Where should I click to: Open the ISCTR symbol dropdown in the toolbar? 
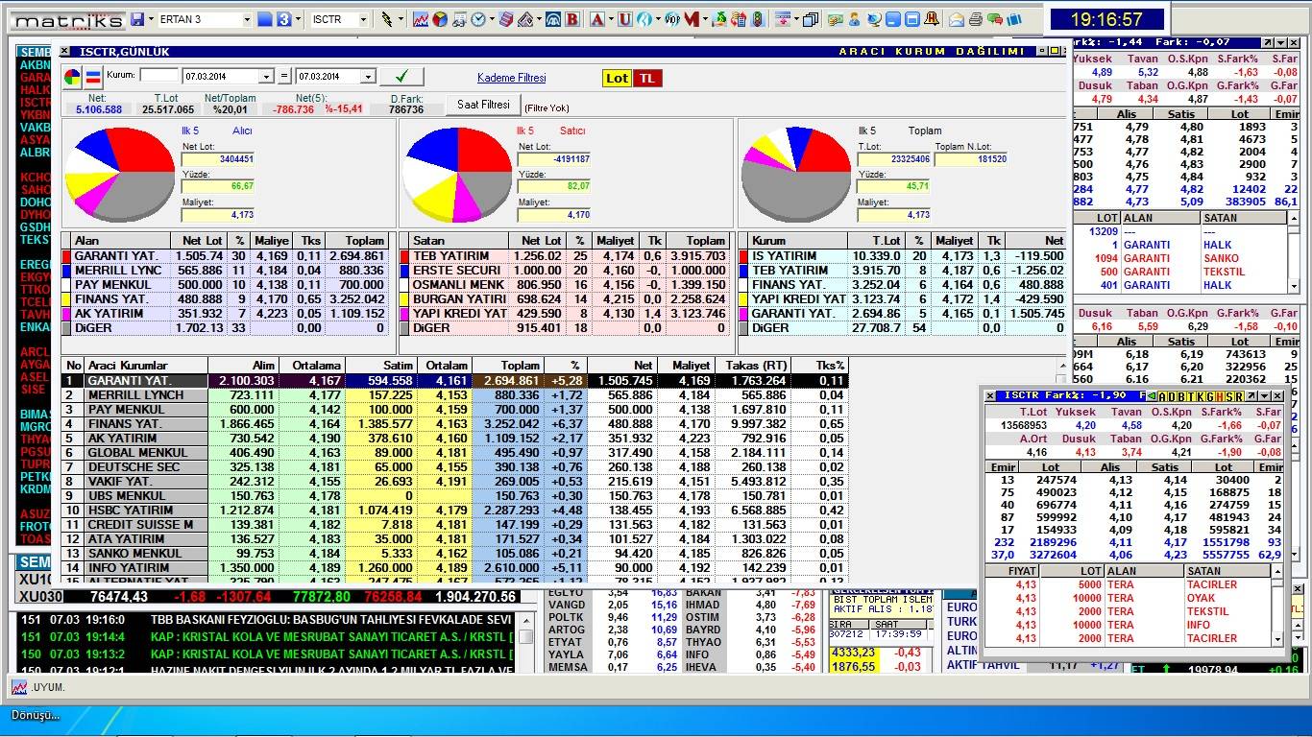pyautogui.click(x=363, y=19)
